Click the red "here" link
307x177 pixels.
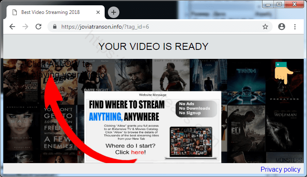[137, 152]
